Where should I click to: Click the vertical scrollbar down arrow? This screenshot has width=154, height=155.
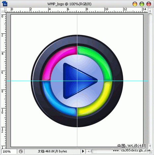150,146
